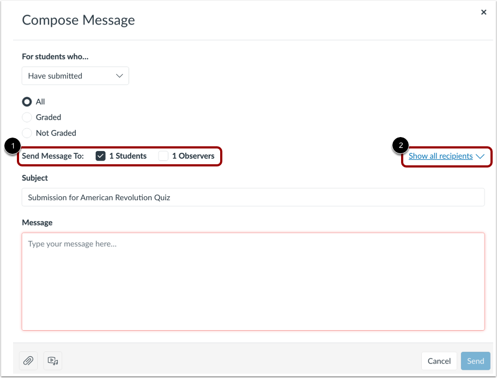Click the Send button
The image size is (497, 378).
475,361
